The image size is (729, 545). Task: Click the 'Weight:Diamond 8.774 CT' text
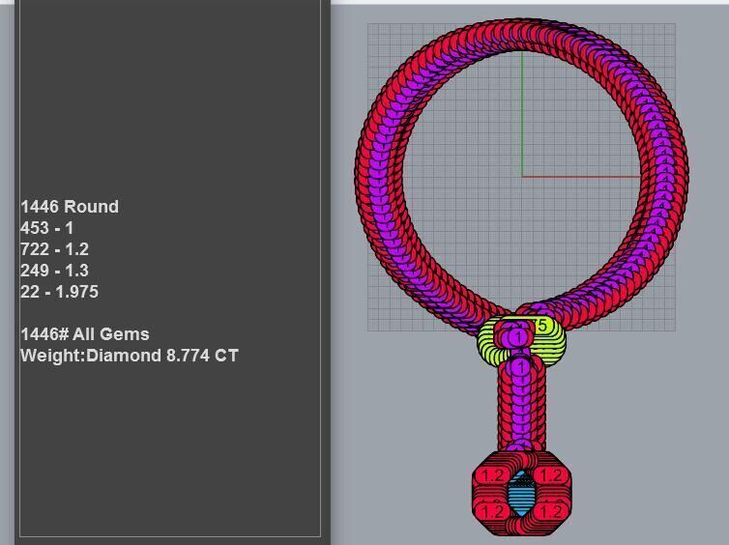tap(130, 356)
